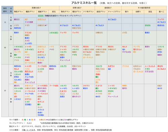
Task: Click キョージュ4 in the 物攻ダウン column
Action: click(65, 60)
